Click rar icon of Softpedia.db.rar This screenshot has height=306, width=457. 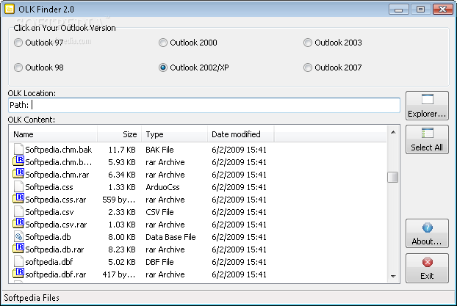18,249
